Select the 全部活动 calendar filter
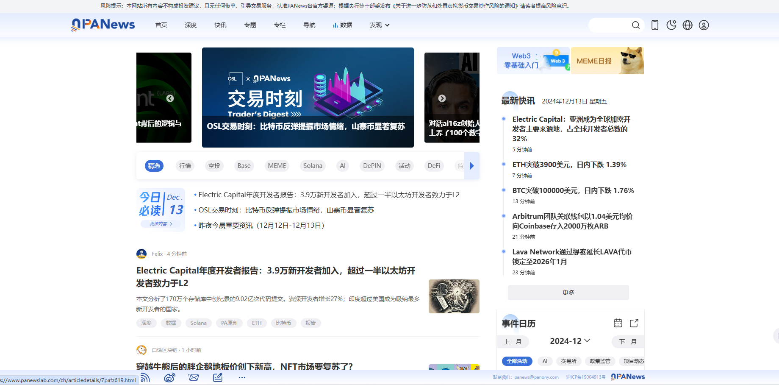 point(517,361)
